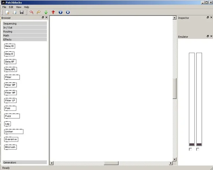Select the Fold block
213x170 pixels.
pyautogui.click(x=10, y=108)
